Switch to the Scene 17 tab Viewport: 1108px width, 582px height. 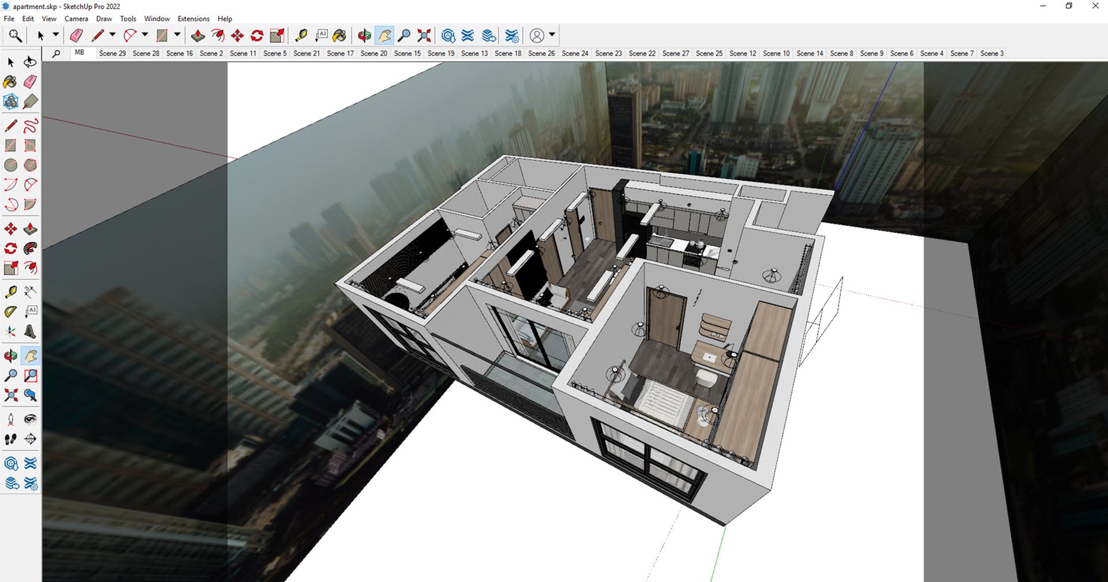(340, 53)
